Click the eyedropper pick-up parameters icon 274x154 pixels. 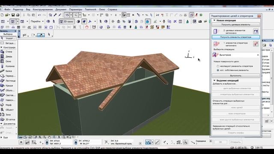[x=55, y=15]
